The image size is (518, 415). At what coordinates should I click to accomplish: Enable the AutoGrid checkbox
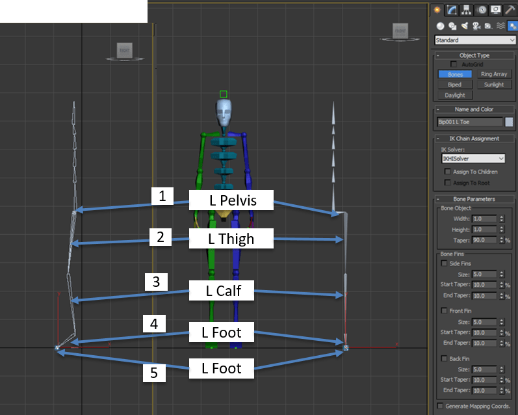[x=454, y=64]
